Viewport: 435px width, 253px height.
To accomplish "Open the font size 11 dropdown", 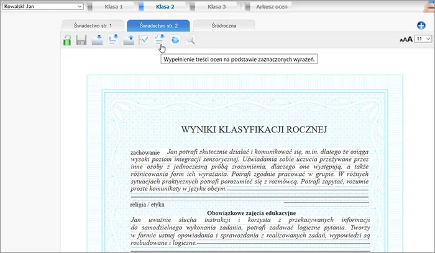I will coord(423,39).
